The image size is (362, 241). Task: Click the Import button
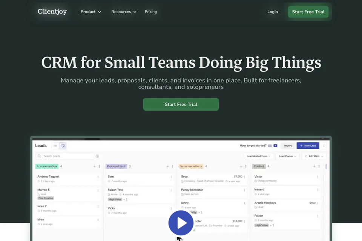[288, 145]
